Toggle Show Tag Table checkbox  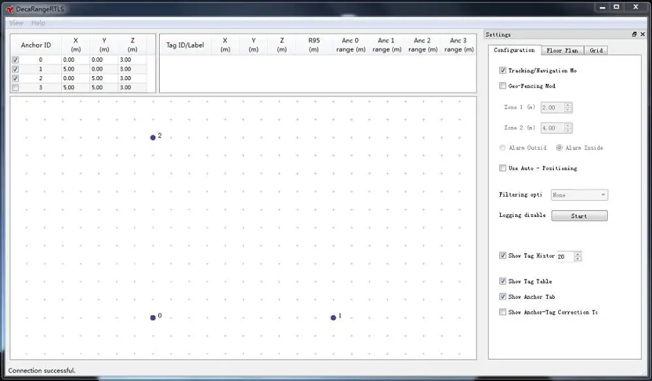coord(503,281)
